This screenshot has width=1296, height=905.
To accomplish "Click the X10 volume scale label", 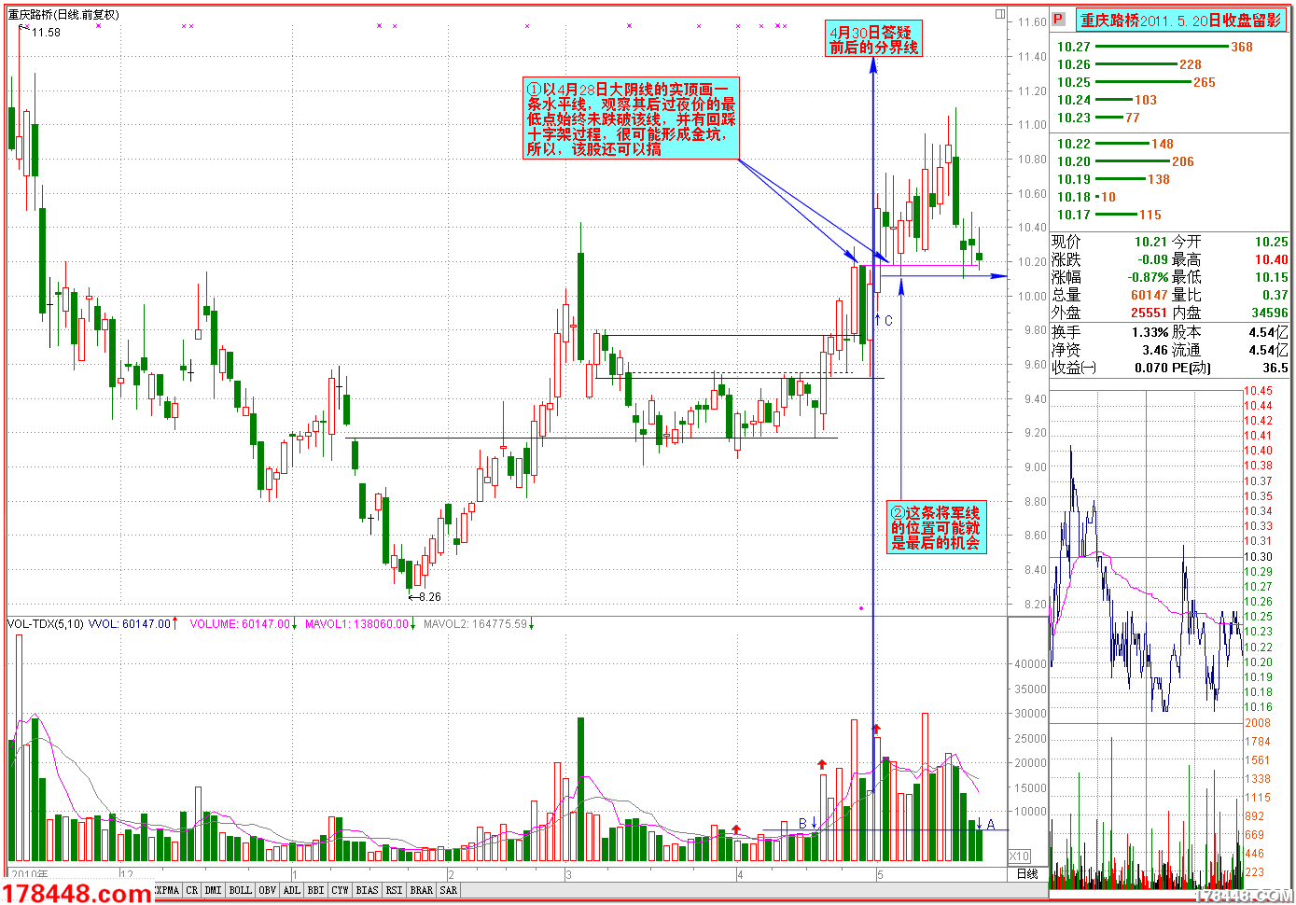I will [x=1020, y=856].
